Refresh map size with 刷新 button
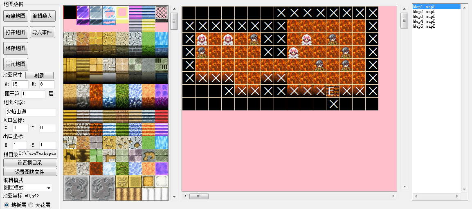Image resolution: width=472 pixels, height=209 pixels. coord(39,75)
